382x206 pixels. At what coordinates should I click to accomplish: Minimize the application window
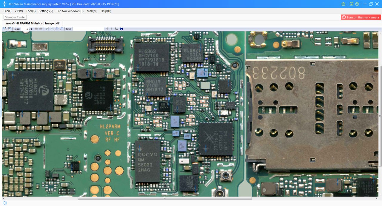pos(365,4)
